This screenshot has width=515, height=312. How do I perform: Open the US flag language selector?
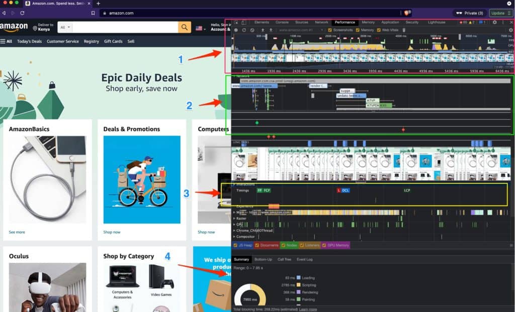pos(200,28)
